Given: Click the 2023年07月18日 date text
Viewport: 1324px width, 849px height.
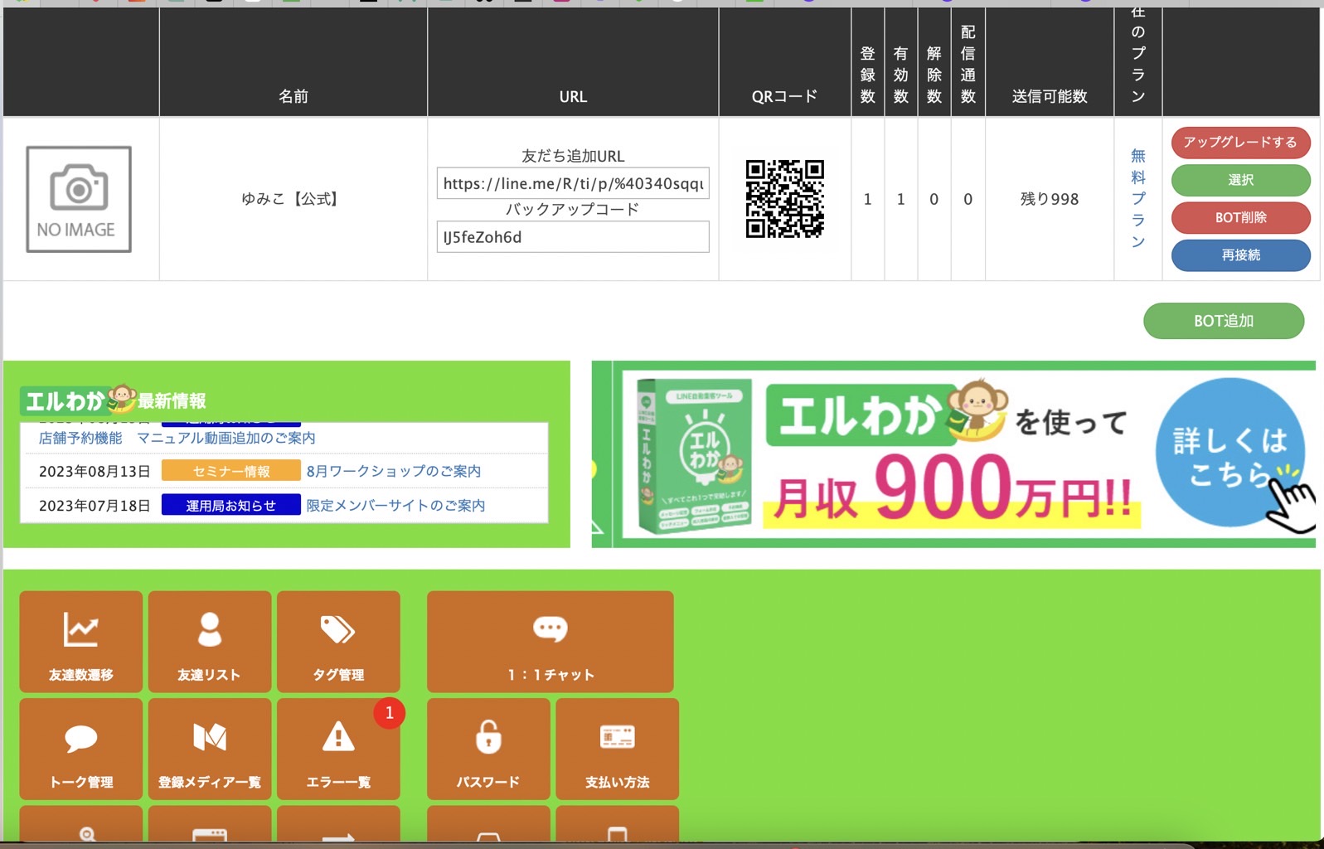Looking at the screenshot, I should coord(95,505).
